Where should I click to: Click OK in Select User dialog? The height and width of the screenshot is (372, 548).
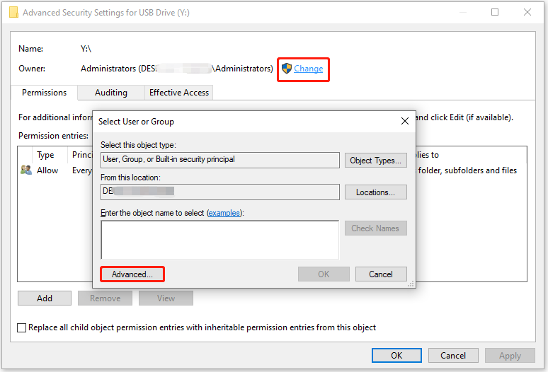324,274
